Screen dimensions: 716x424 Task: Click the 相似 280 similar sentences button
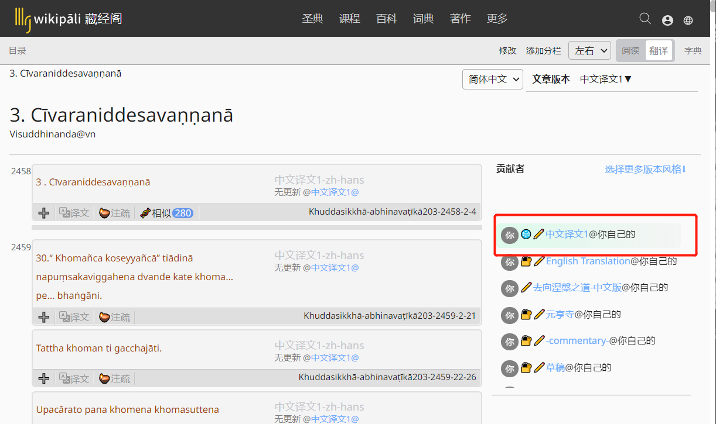pos(166,213)
